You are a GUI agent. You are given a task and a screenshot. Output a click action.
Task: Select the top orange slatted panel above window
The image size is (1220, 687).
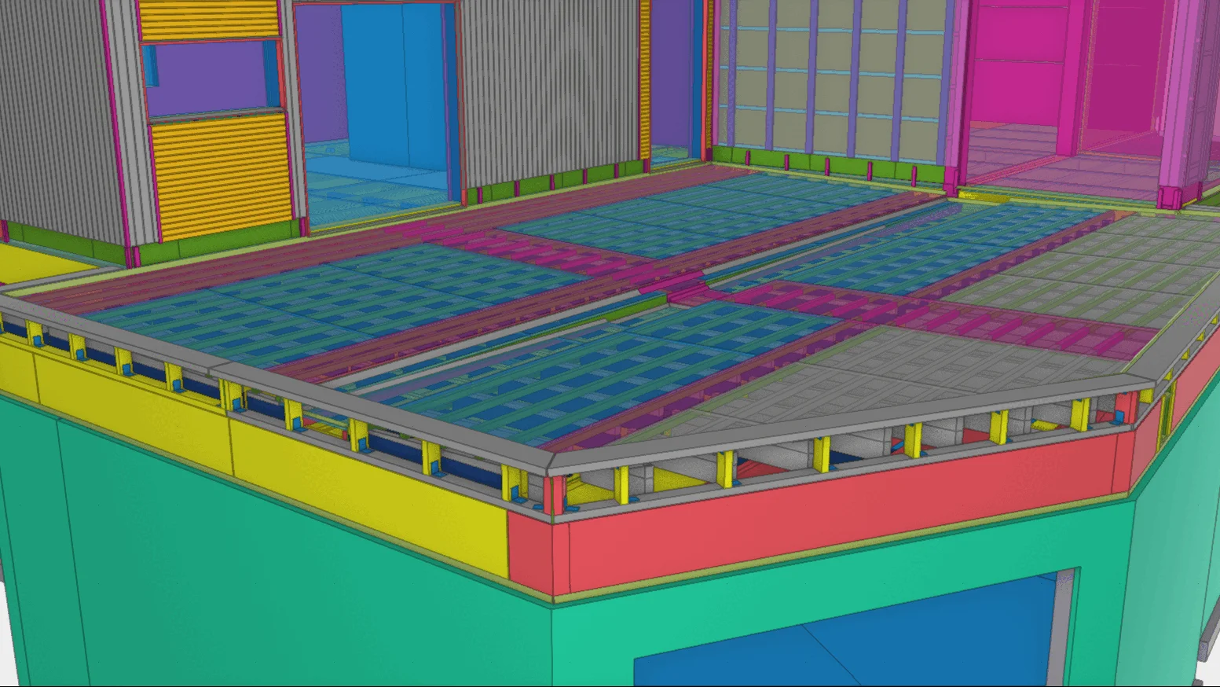point(210,20)
